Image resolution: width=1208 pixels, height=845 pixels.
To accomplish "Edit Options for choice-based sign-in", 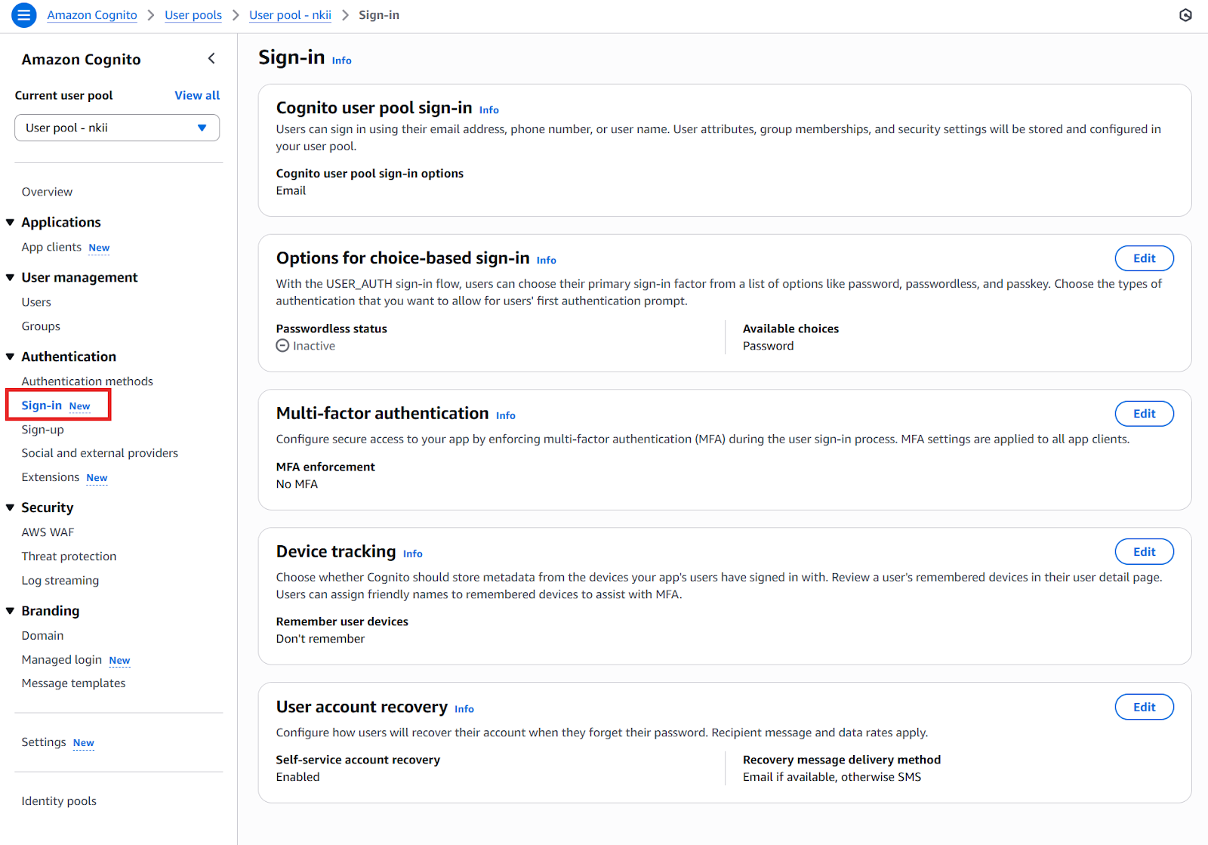I will pos(1144,258).
